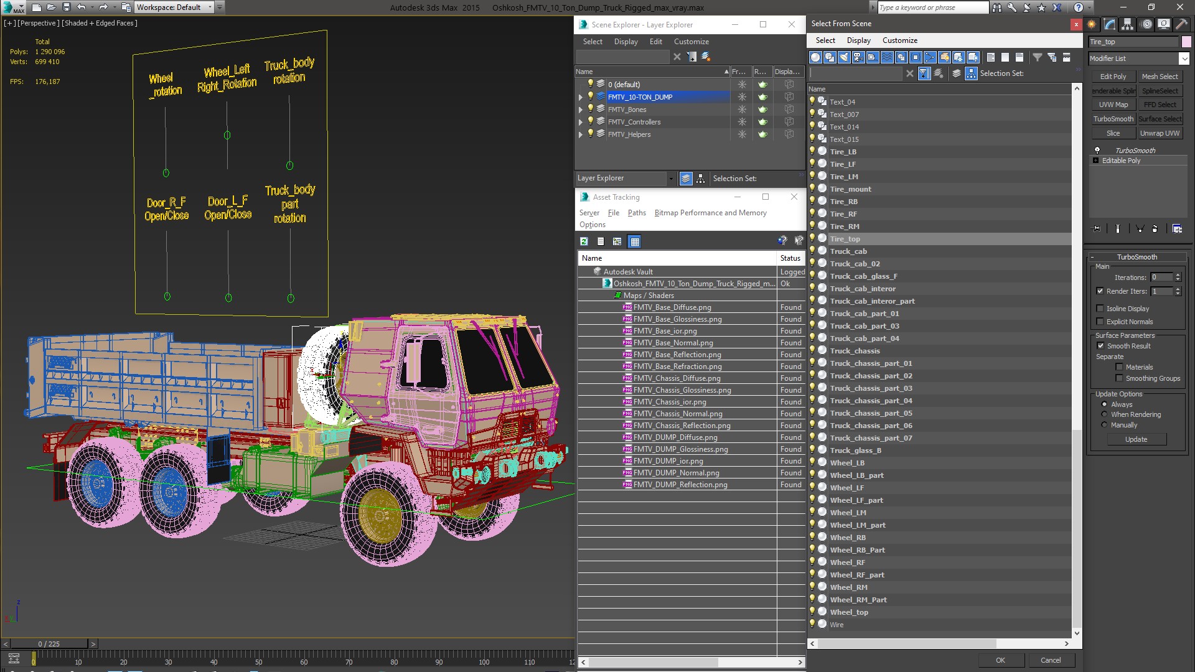Expand the Editable Poly plus sign in stack
Image resolution: width=1195 pixels, height=672 pixels.
1096,161
